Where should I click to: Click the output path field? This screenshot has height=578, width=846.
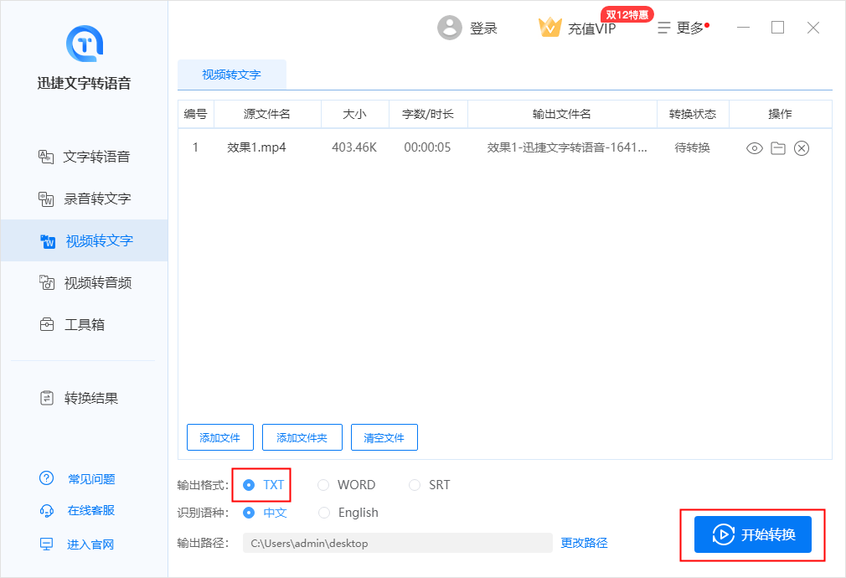point(397,543)
